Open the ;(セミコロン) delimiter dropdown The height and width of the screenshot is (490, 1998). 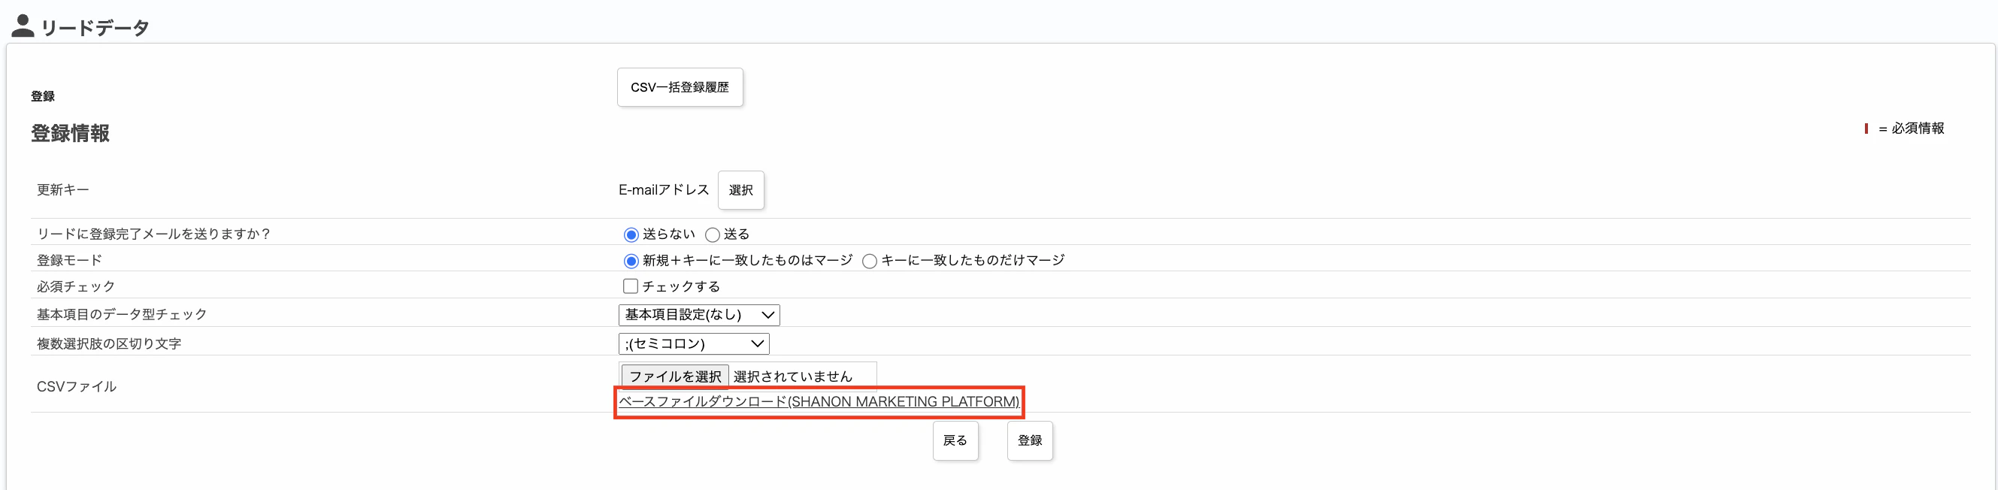click(693, 343)
